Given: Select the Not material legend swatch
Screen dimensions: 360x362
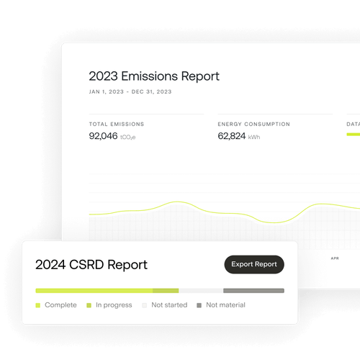Looking at the screenshot, I should 199,305.
